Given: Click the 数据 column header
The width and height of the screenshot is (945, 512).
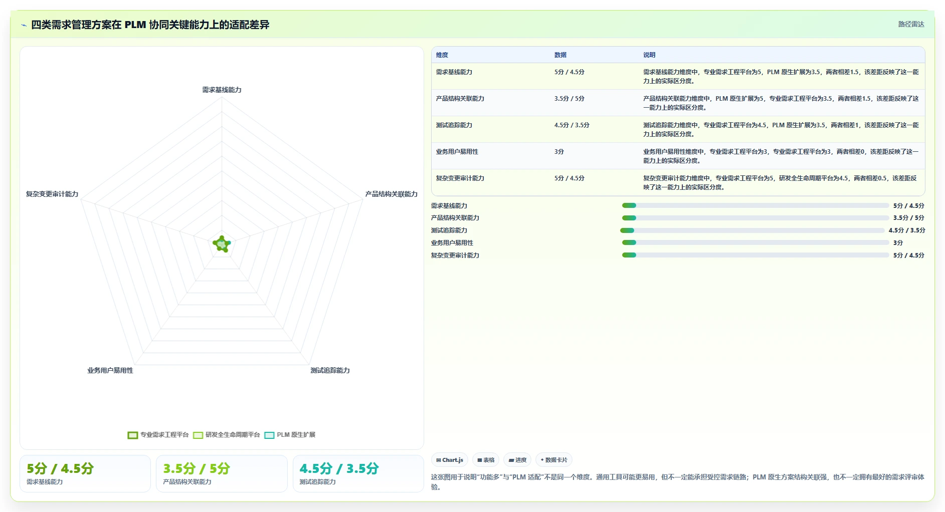Looking at the screenshot, I should click(x=560, y=55).
